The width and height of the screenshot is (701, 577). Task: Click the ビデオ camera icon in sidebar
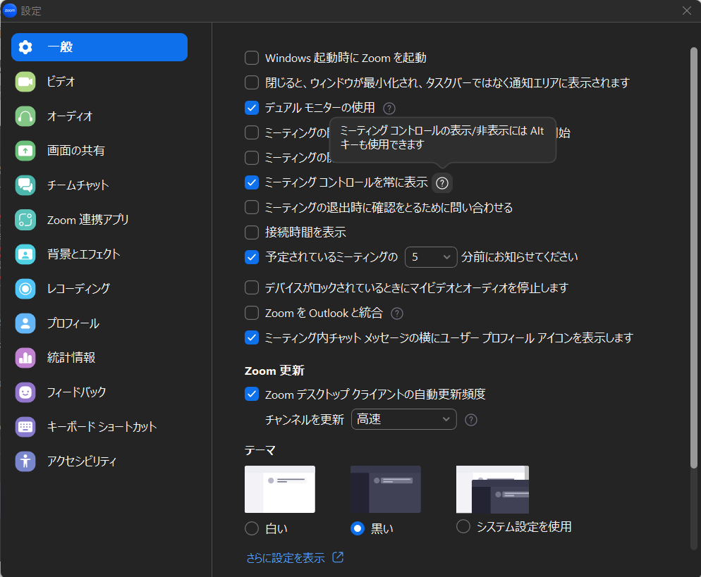click(x=25, y=82)
